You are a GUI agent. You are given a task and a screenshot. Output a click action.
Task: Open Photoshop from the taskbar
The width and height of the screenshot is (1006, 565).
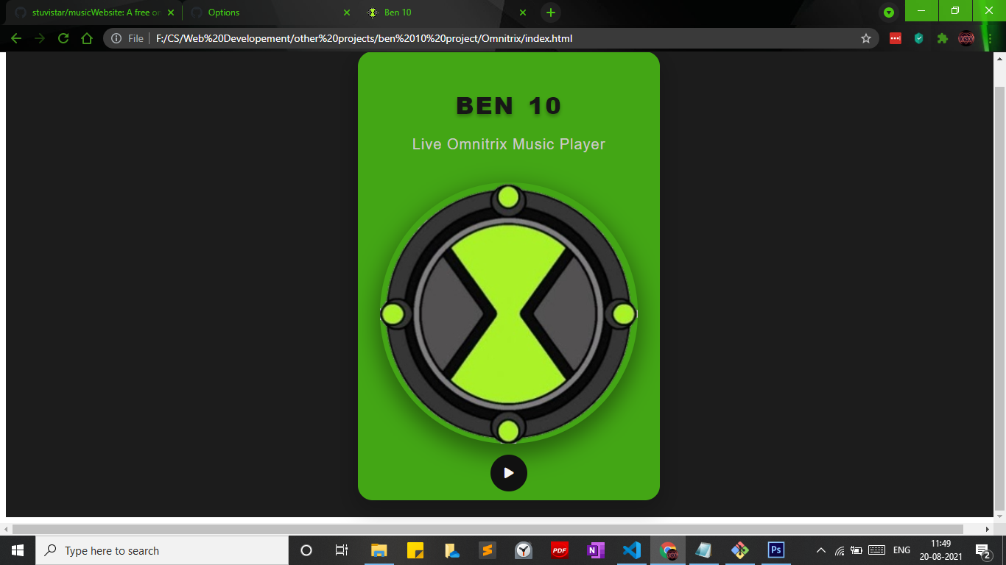775,550
